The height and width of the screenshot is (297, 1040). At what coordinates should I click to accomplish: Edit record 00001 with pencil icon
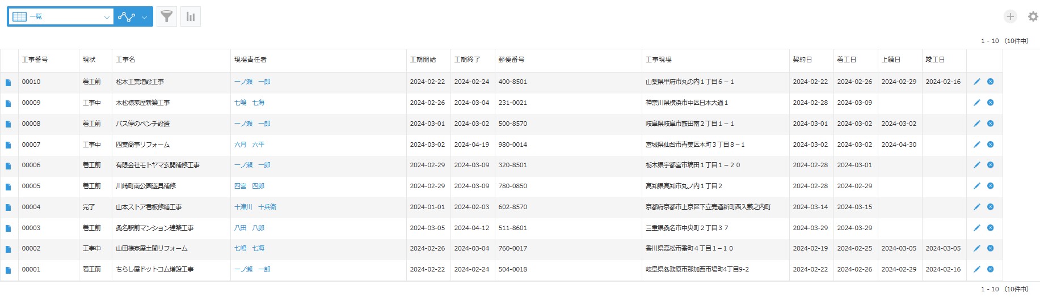(977, 269)
